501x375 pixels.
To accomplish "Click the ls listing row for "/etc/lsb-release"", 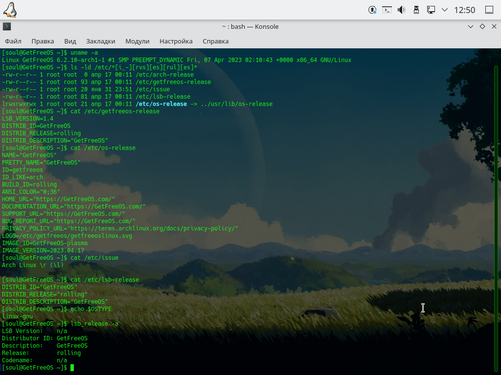I will coord(96,97).
